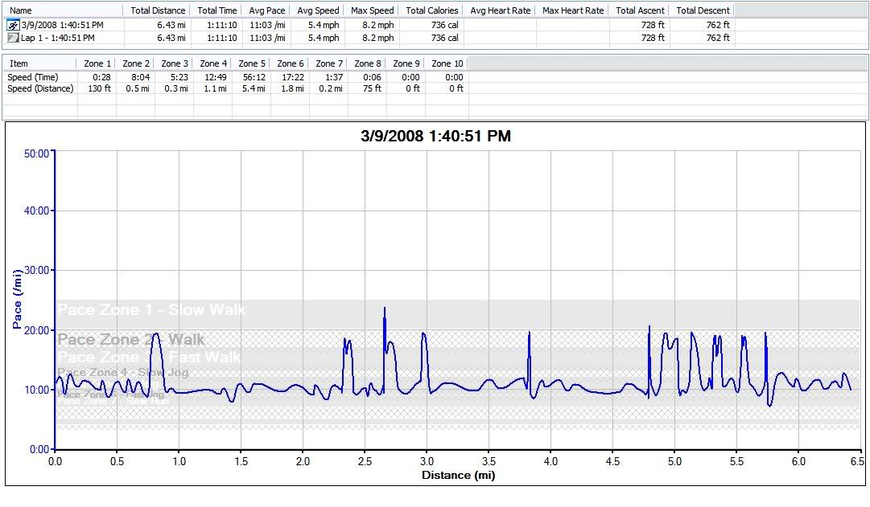Select the 3/9/2008 1:40:51 PM activity row
The width and height of the screenshot is (870, 507).
coord(62,25)
